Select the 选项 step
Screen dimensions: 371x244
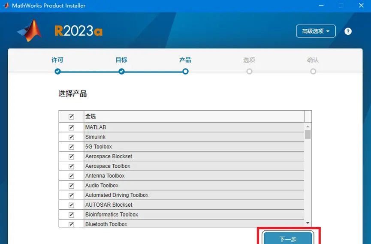click(249, 60)
